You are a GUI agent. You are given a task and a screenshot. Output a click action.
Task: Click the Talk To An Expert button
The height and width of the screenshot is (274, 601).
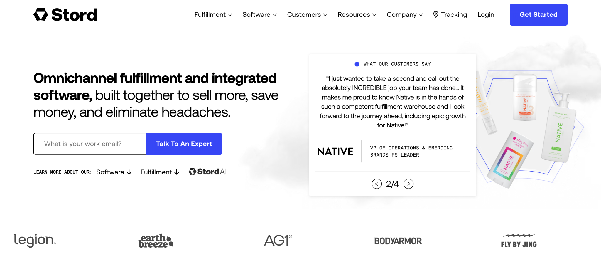(x=184, y=144)
